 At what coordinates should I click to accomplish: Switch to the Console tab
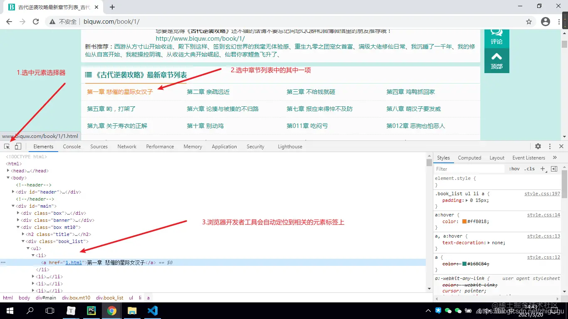72,146
